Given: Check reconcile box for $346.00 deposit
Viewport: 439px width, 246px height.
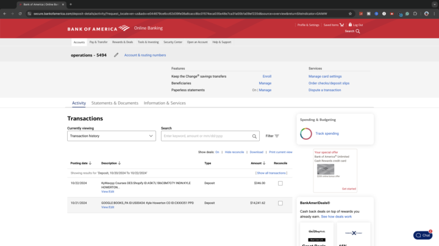Looking at the screenshot, I should (x=280, y=183).
